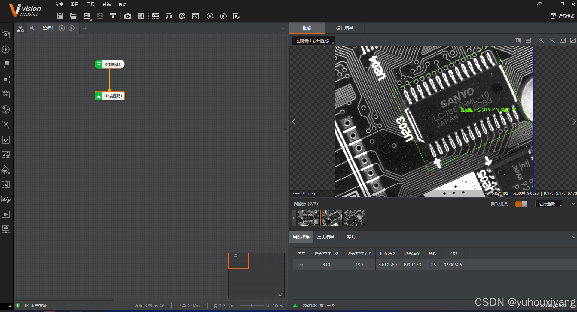The height and width of the screenshot is (312, 577).
Task: Open the logic tools IF icon
Action: point(6,214)
